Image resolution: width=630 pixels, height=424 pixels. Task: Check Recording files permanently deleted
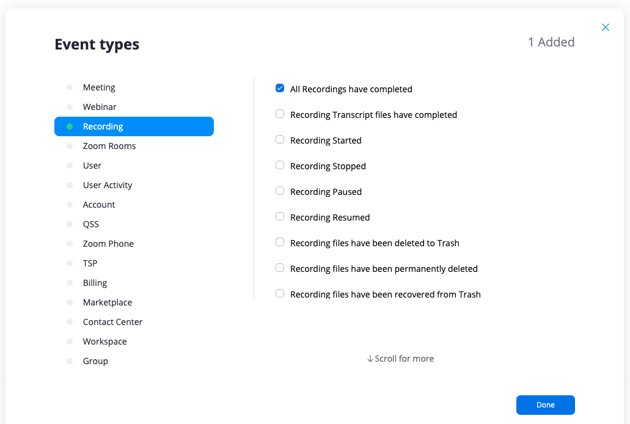pos(280,268)
